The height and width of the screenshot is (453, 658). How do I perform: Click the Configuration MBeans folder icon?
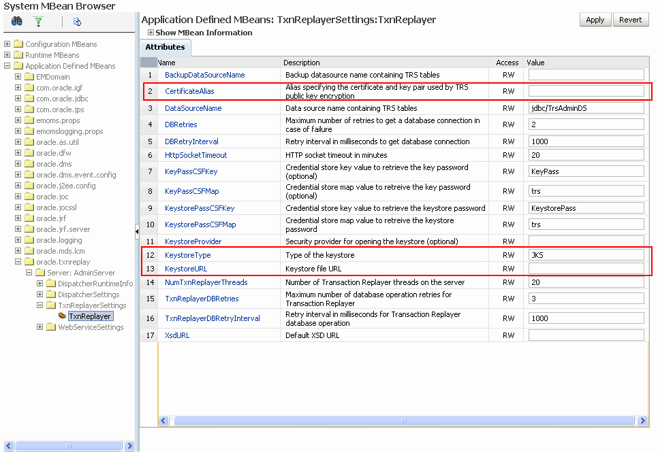18,44
